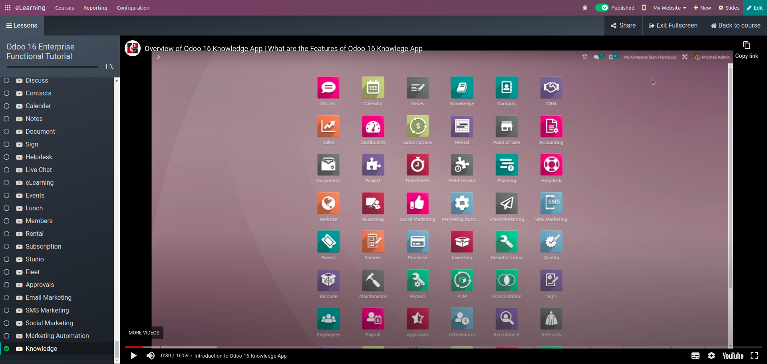Mark SMS Marketing lesson as completed
767x364 pixels.
pos(6,311)
